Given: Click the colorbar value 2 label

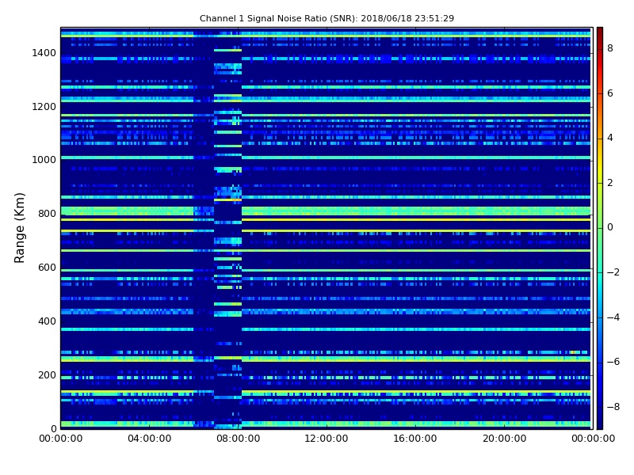Looking at the screenshot, I should [610, 183].
